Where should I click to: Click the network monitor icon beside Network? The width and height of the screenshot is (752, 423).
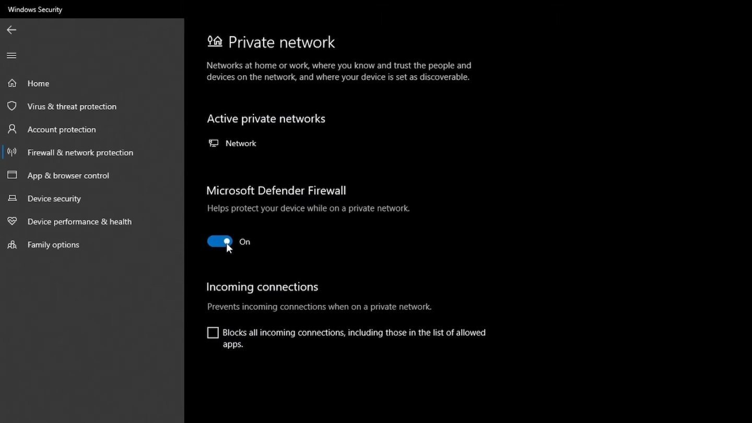coord(214,143)
